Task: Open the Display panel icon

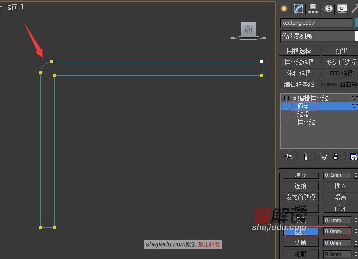Action: 342,8
